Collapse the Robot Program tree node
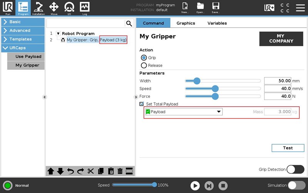Screen dimensions: 308x193 [58, 34]
